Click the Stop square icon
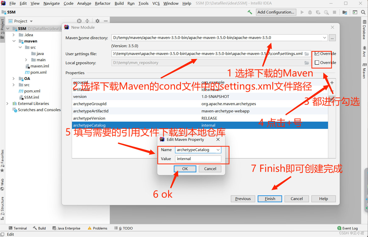 coord(334,12)
